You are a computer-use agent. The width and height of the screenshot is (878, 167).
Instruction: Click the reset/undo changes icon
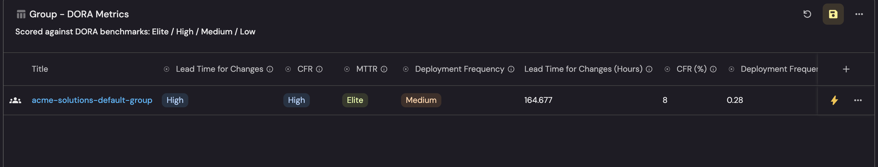click(x=807, y=14)
